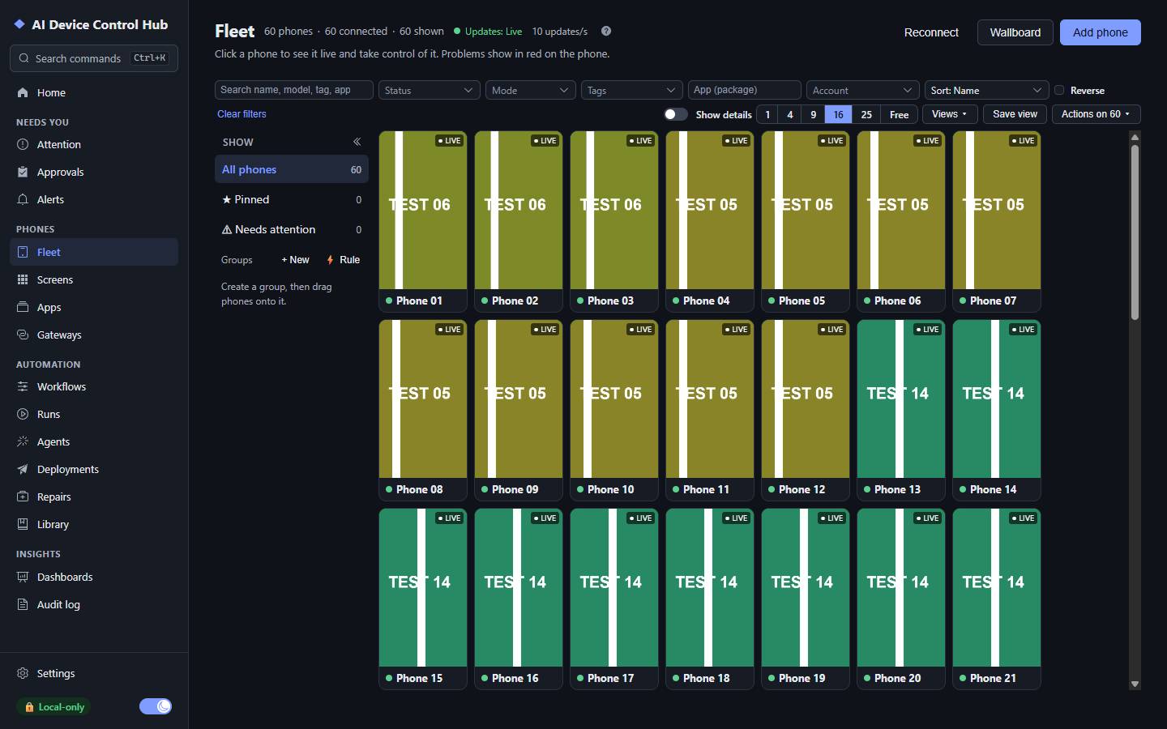Click the Fleet phone icon

[23, 252]
